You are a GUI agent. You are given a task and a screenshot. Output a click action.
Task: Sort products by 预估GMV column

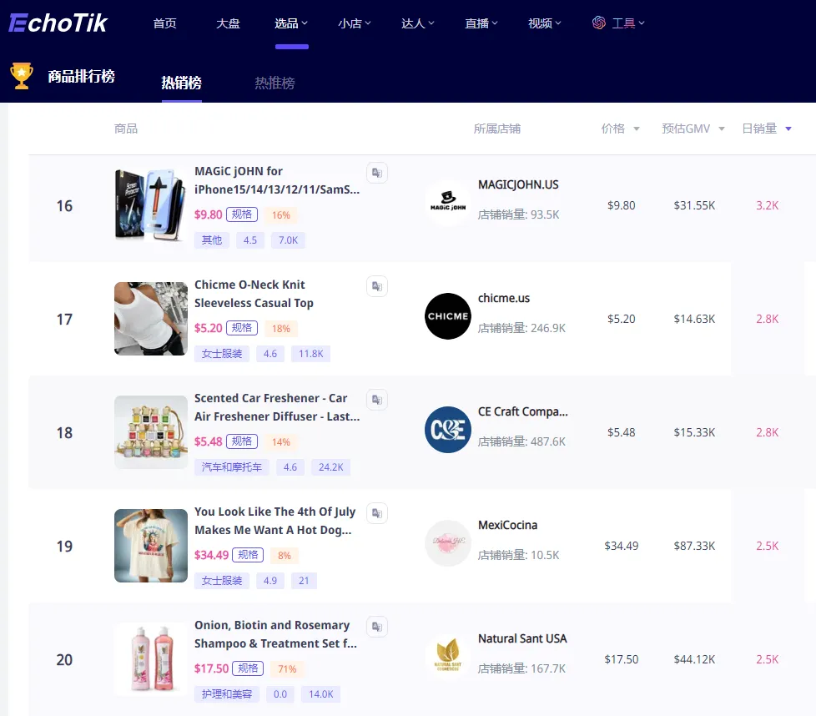tap(693, 129)
